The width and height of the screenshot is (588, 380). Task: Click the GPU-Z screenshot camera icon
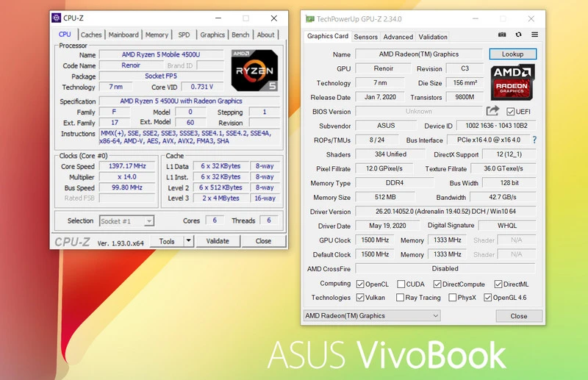click(x=502, y=35)
